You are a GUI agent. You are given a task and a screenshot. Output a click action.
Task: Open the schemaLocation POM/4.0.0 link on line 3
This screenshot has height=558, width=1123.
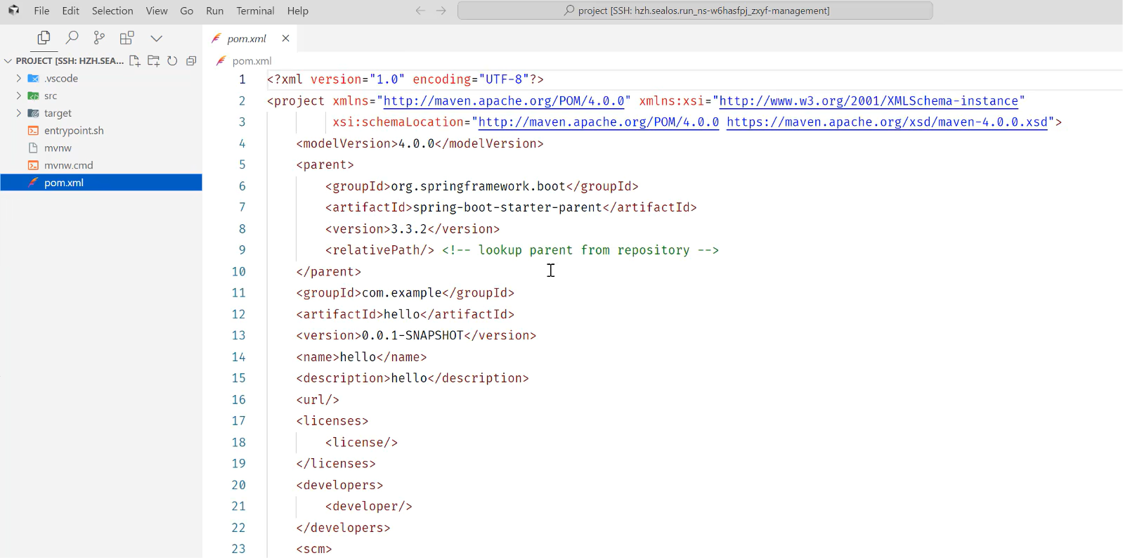(599, 122)
